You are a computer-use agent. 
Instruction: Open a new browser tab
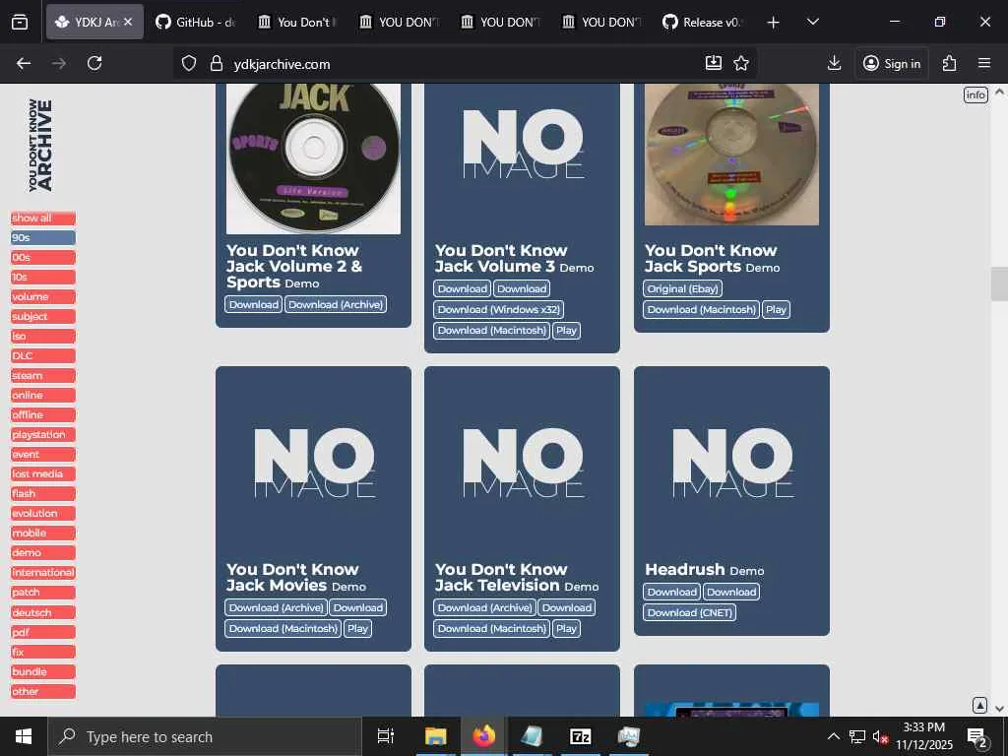[774, 23]
